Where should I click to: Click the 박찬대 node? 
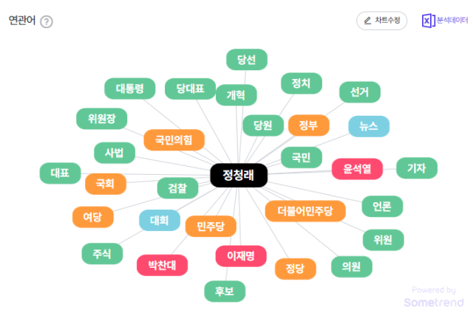point(162,266)
